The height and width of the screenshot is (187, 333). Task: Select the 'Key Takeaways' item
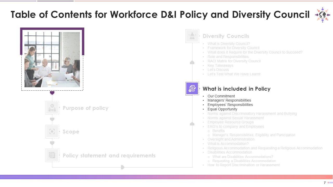tap(220, 65)
